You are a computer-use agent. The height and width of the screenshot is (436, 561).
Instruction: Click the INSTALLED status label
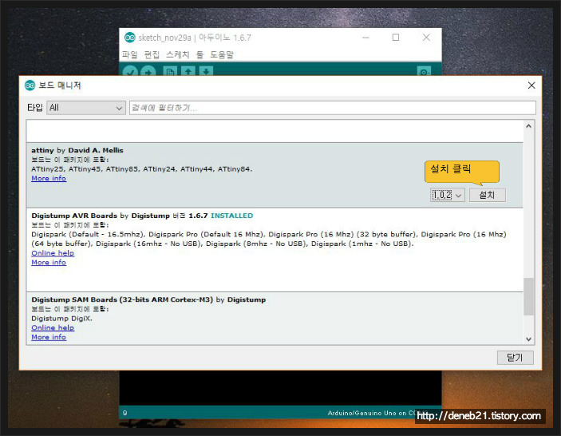(x=231, y=216)
